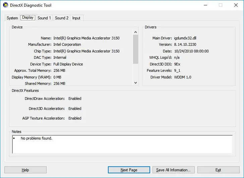This screenshot has height=178, width=244.
Task: Click the DirectX logo icon in title bar
Action: [x=6, y=5]
